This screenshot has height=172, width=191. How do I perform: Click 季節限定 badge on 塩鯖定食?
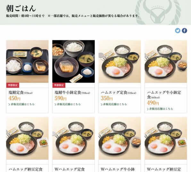pyautogui.click(x=13, y=85)
